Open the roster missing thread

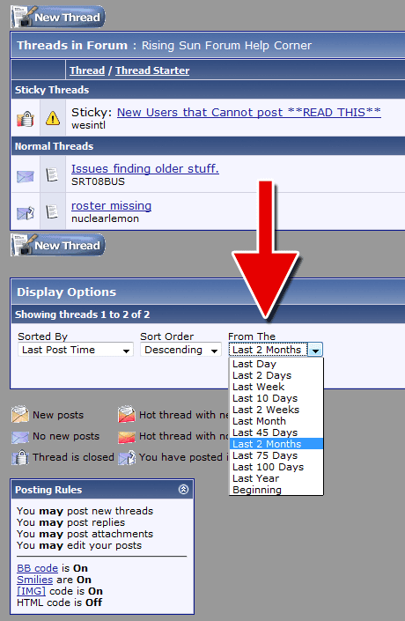coord(111,206)
